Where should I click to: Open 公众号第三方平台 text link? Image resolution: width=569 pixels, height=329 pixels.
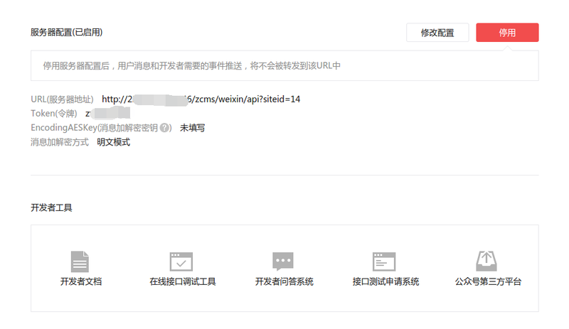point(488,282)
